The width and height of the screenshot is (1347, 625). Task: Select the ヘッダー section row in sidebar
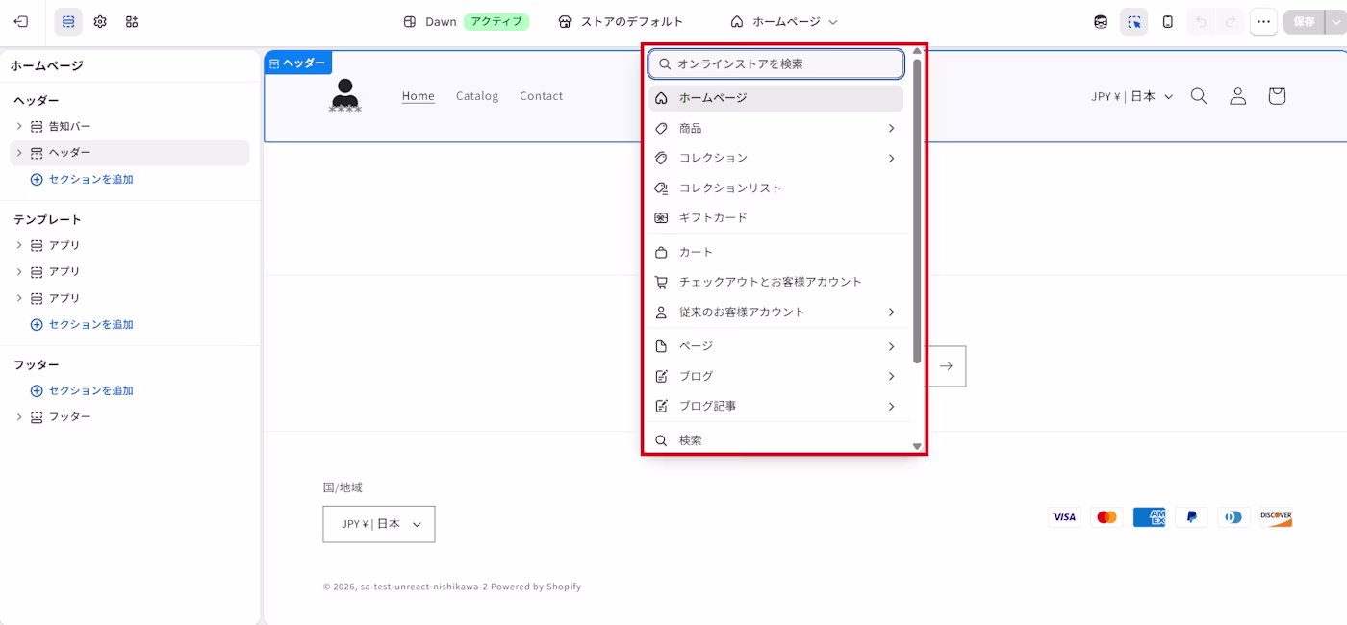(x=129, y=153)
